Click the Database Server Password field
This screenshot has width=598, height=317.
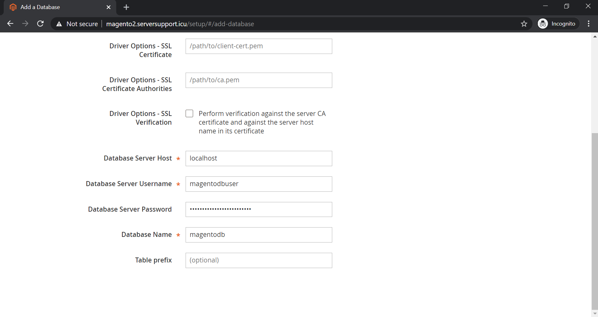pos(259,209)
